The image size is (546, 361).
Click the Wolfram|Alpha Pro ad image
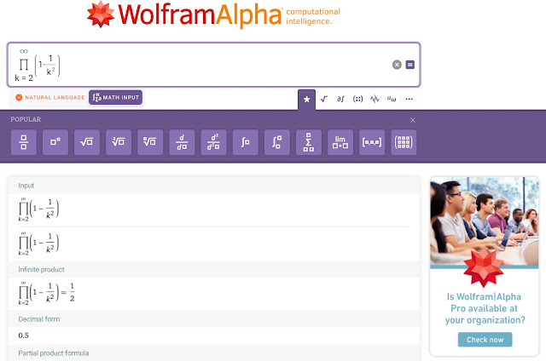(x=484, y=222)
